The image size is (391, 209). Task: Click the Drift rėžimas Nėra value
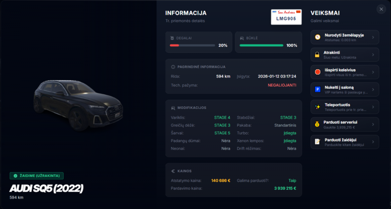[x=292, y=148]
